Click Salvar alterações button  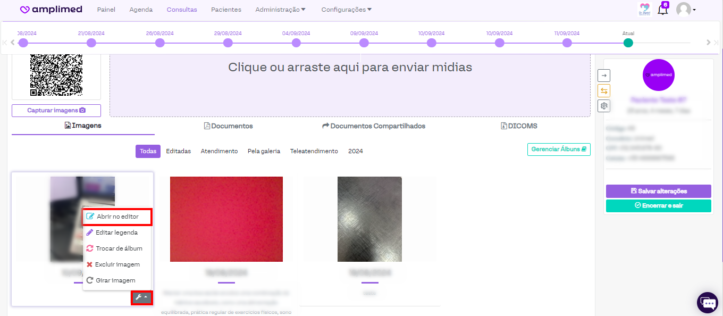pyautogui.click(x=658, y=191)
